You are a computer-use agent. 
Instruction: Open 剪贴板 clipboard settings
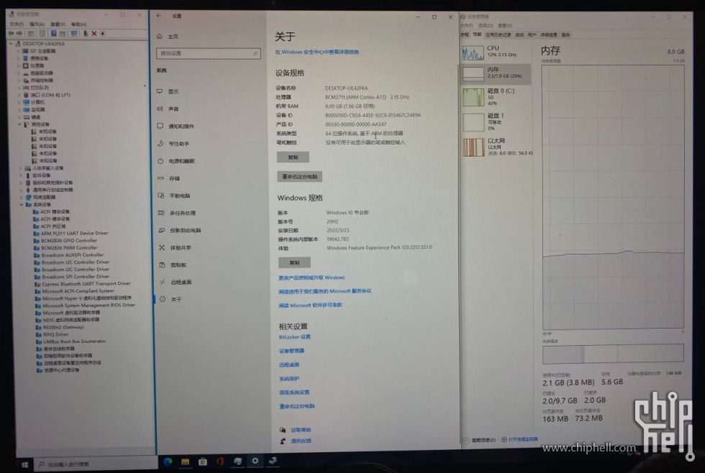click(178, 265)
